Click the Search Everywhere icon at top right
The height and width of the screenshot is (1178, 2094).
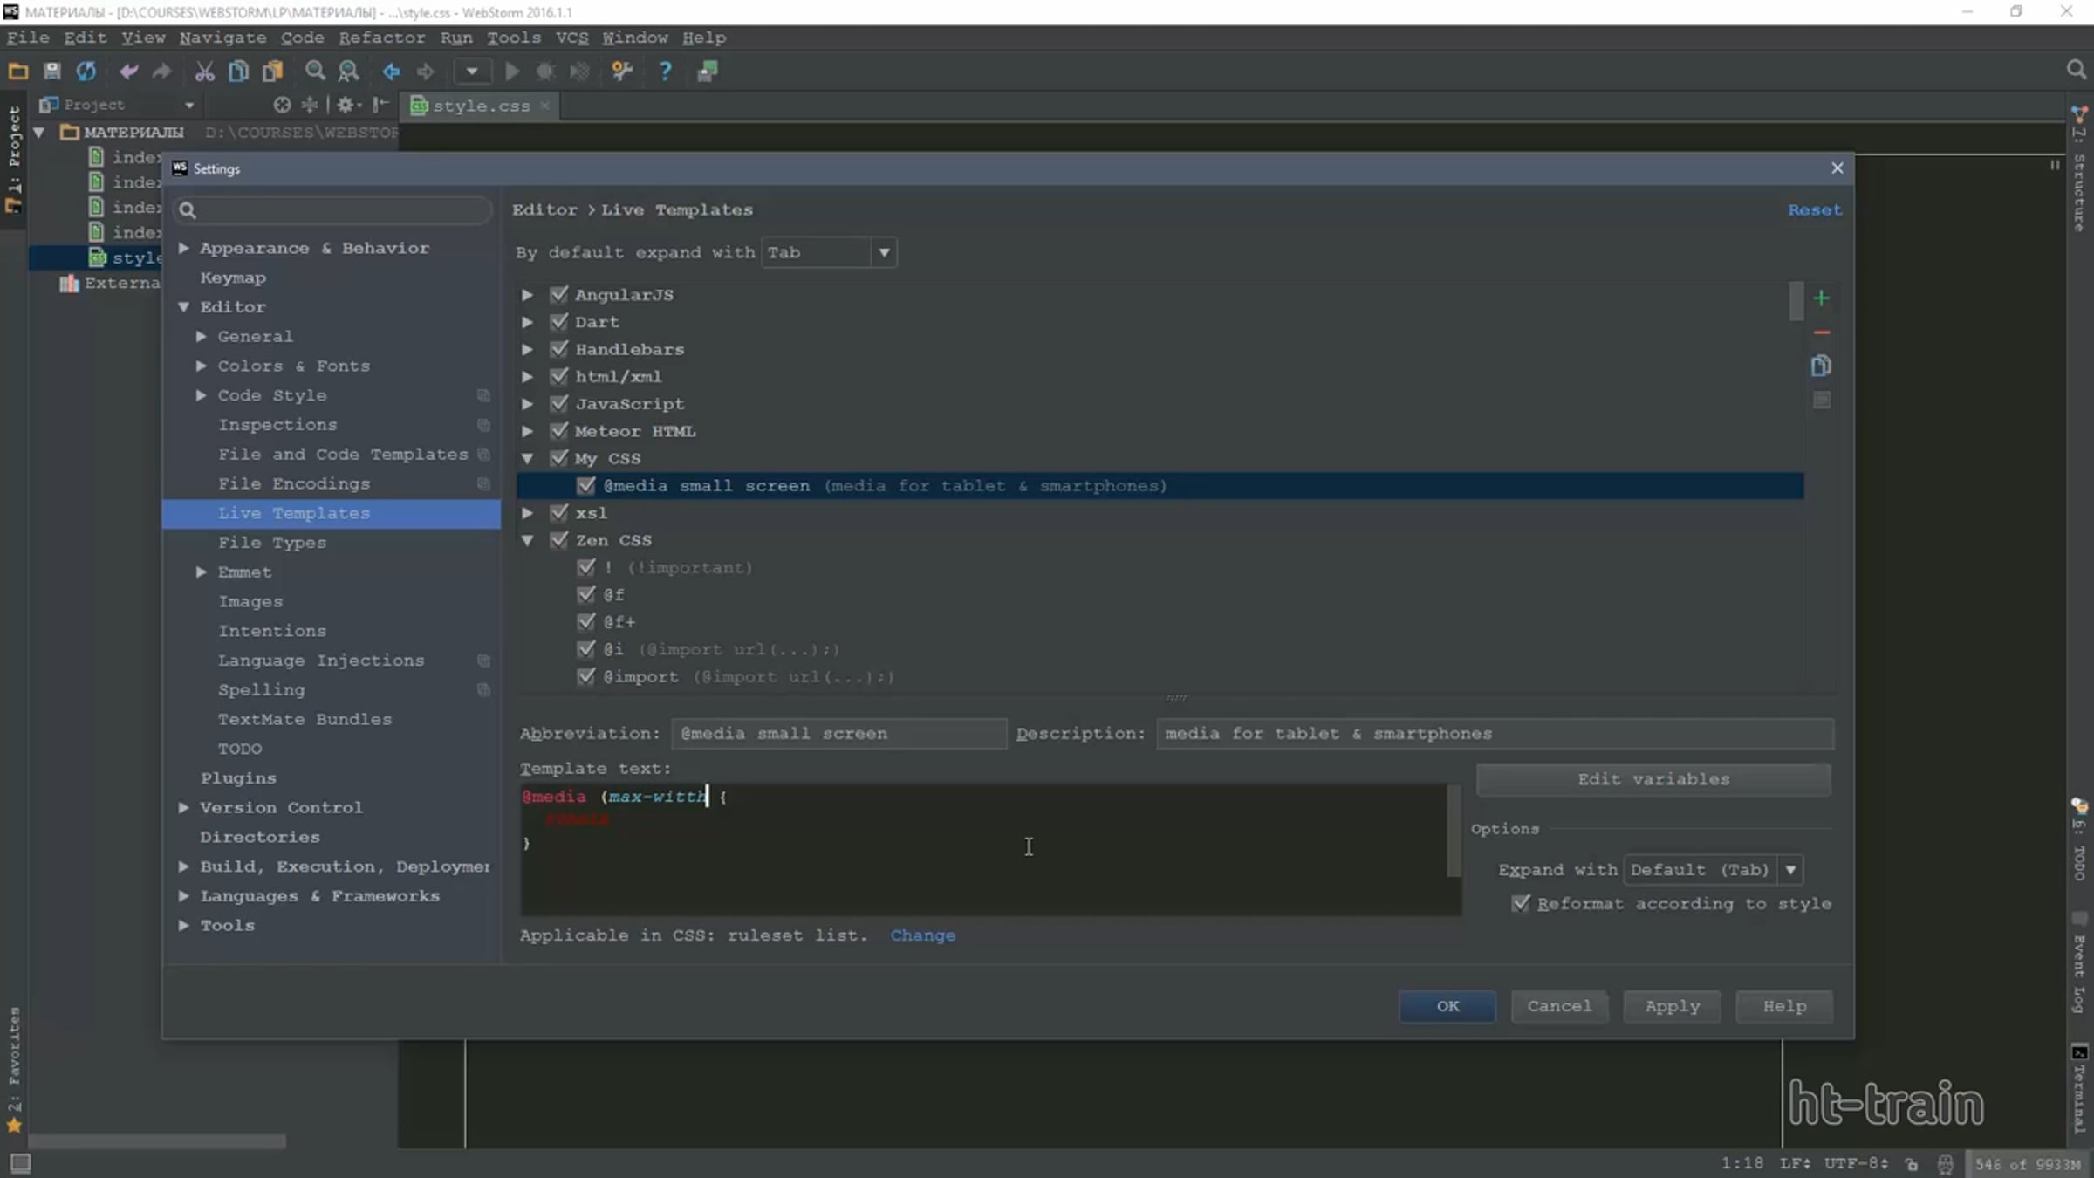(x=2076, y=70)
